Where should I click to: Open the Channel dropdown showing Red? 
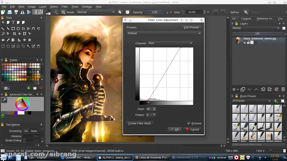(170, 43)
